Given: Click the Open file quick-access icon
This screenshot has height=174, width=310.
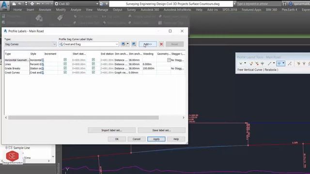Looking at the screenshot, I should pyautogui.click(x=20, y=3).
